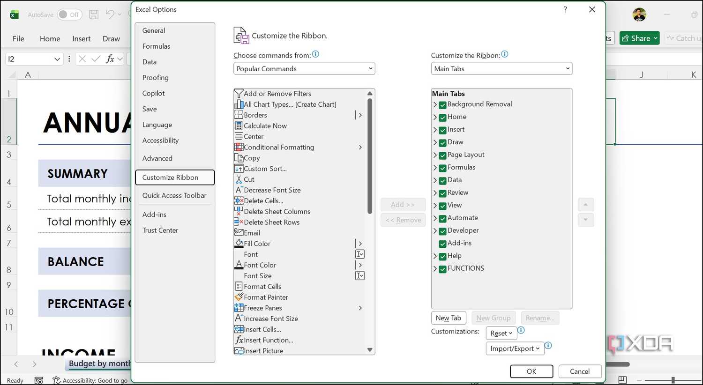Select All Chart Types command icon
The height and width of the screenshot is (385, 703).
(x=239, y=104)
